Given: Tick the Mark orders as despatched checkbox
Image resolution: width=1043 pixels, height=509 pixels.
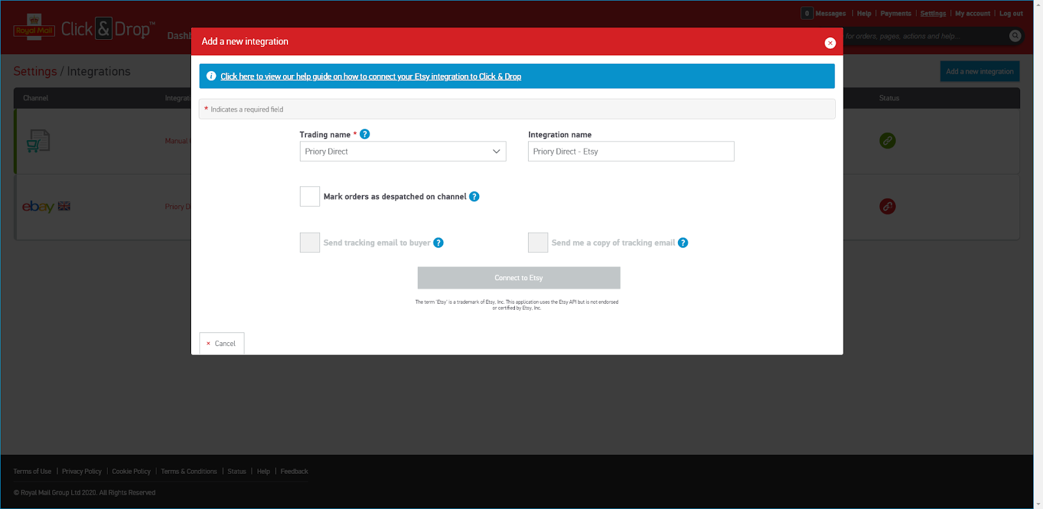Looking at the screenshot, I should [310, 197].
